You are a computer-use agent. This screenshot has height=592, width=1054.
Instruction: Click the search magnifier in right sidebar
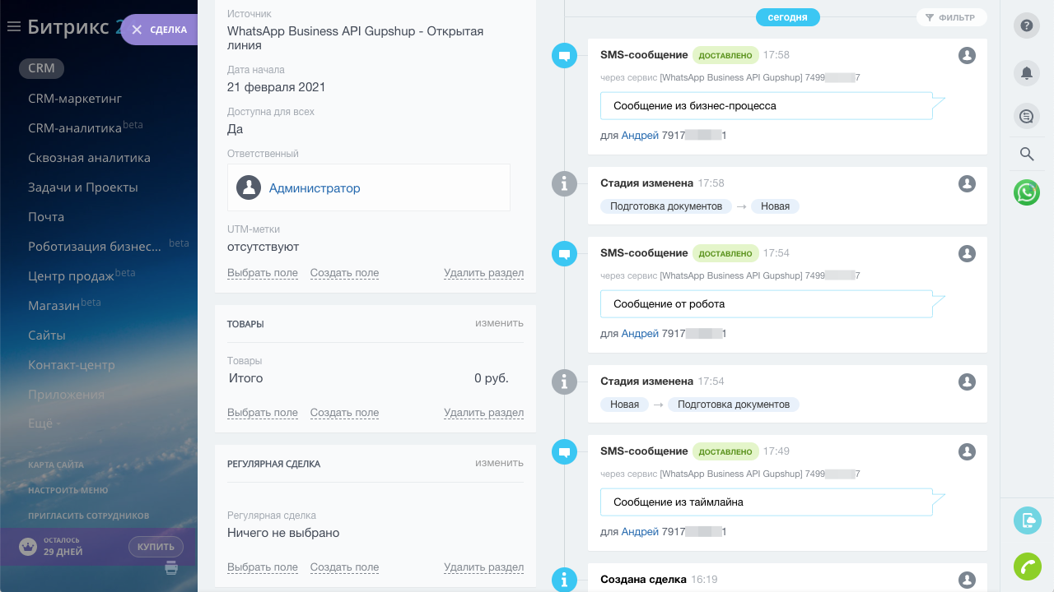[1027, 154]
